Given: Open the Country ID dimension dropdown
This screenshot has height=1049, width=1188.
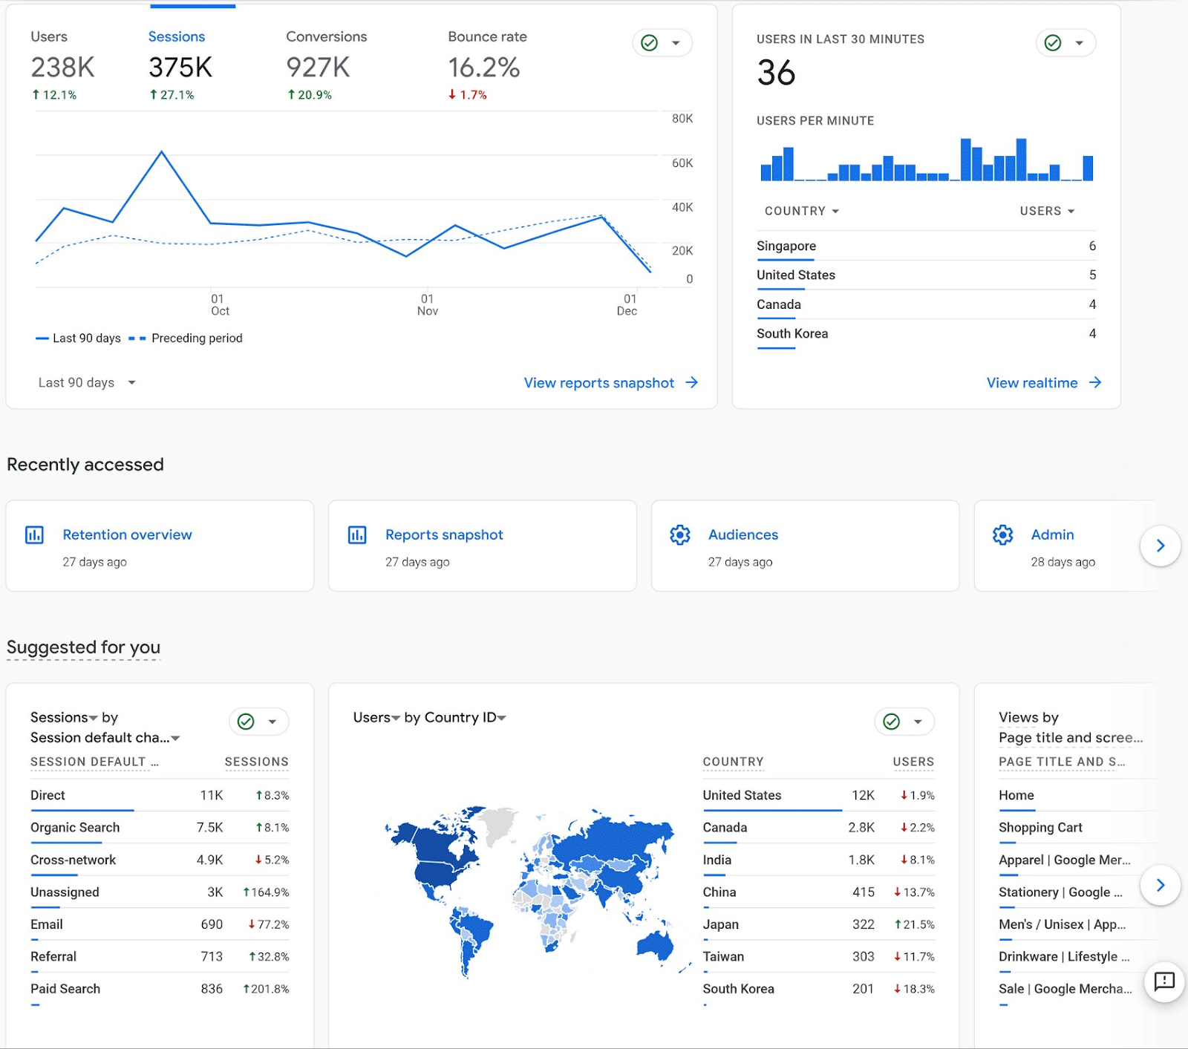Looking at the screenshot, I should [x=503, y=717].
